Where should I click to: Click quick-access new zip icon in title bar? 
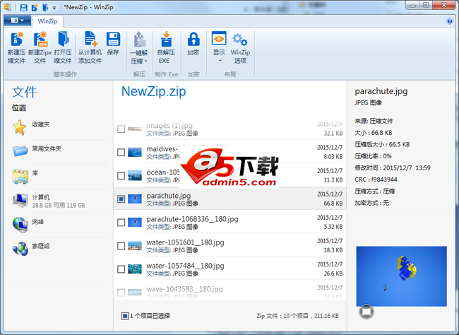click(x=35, y=7)
